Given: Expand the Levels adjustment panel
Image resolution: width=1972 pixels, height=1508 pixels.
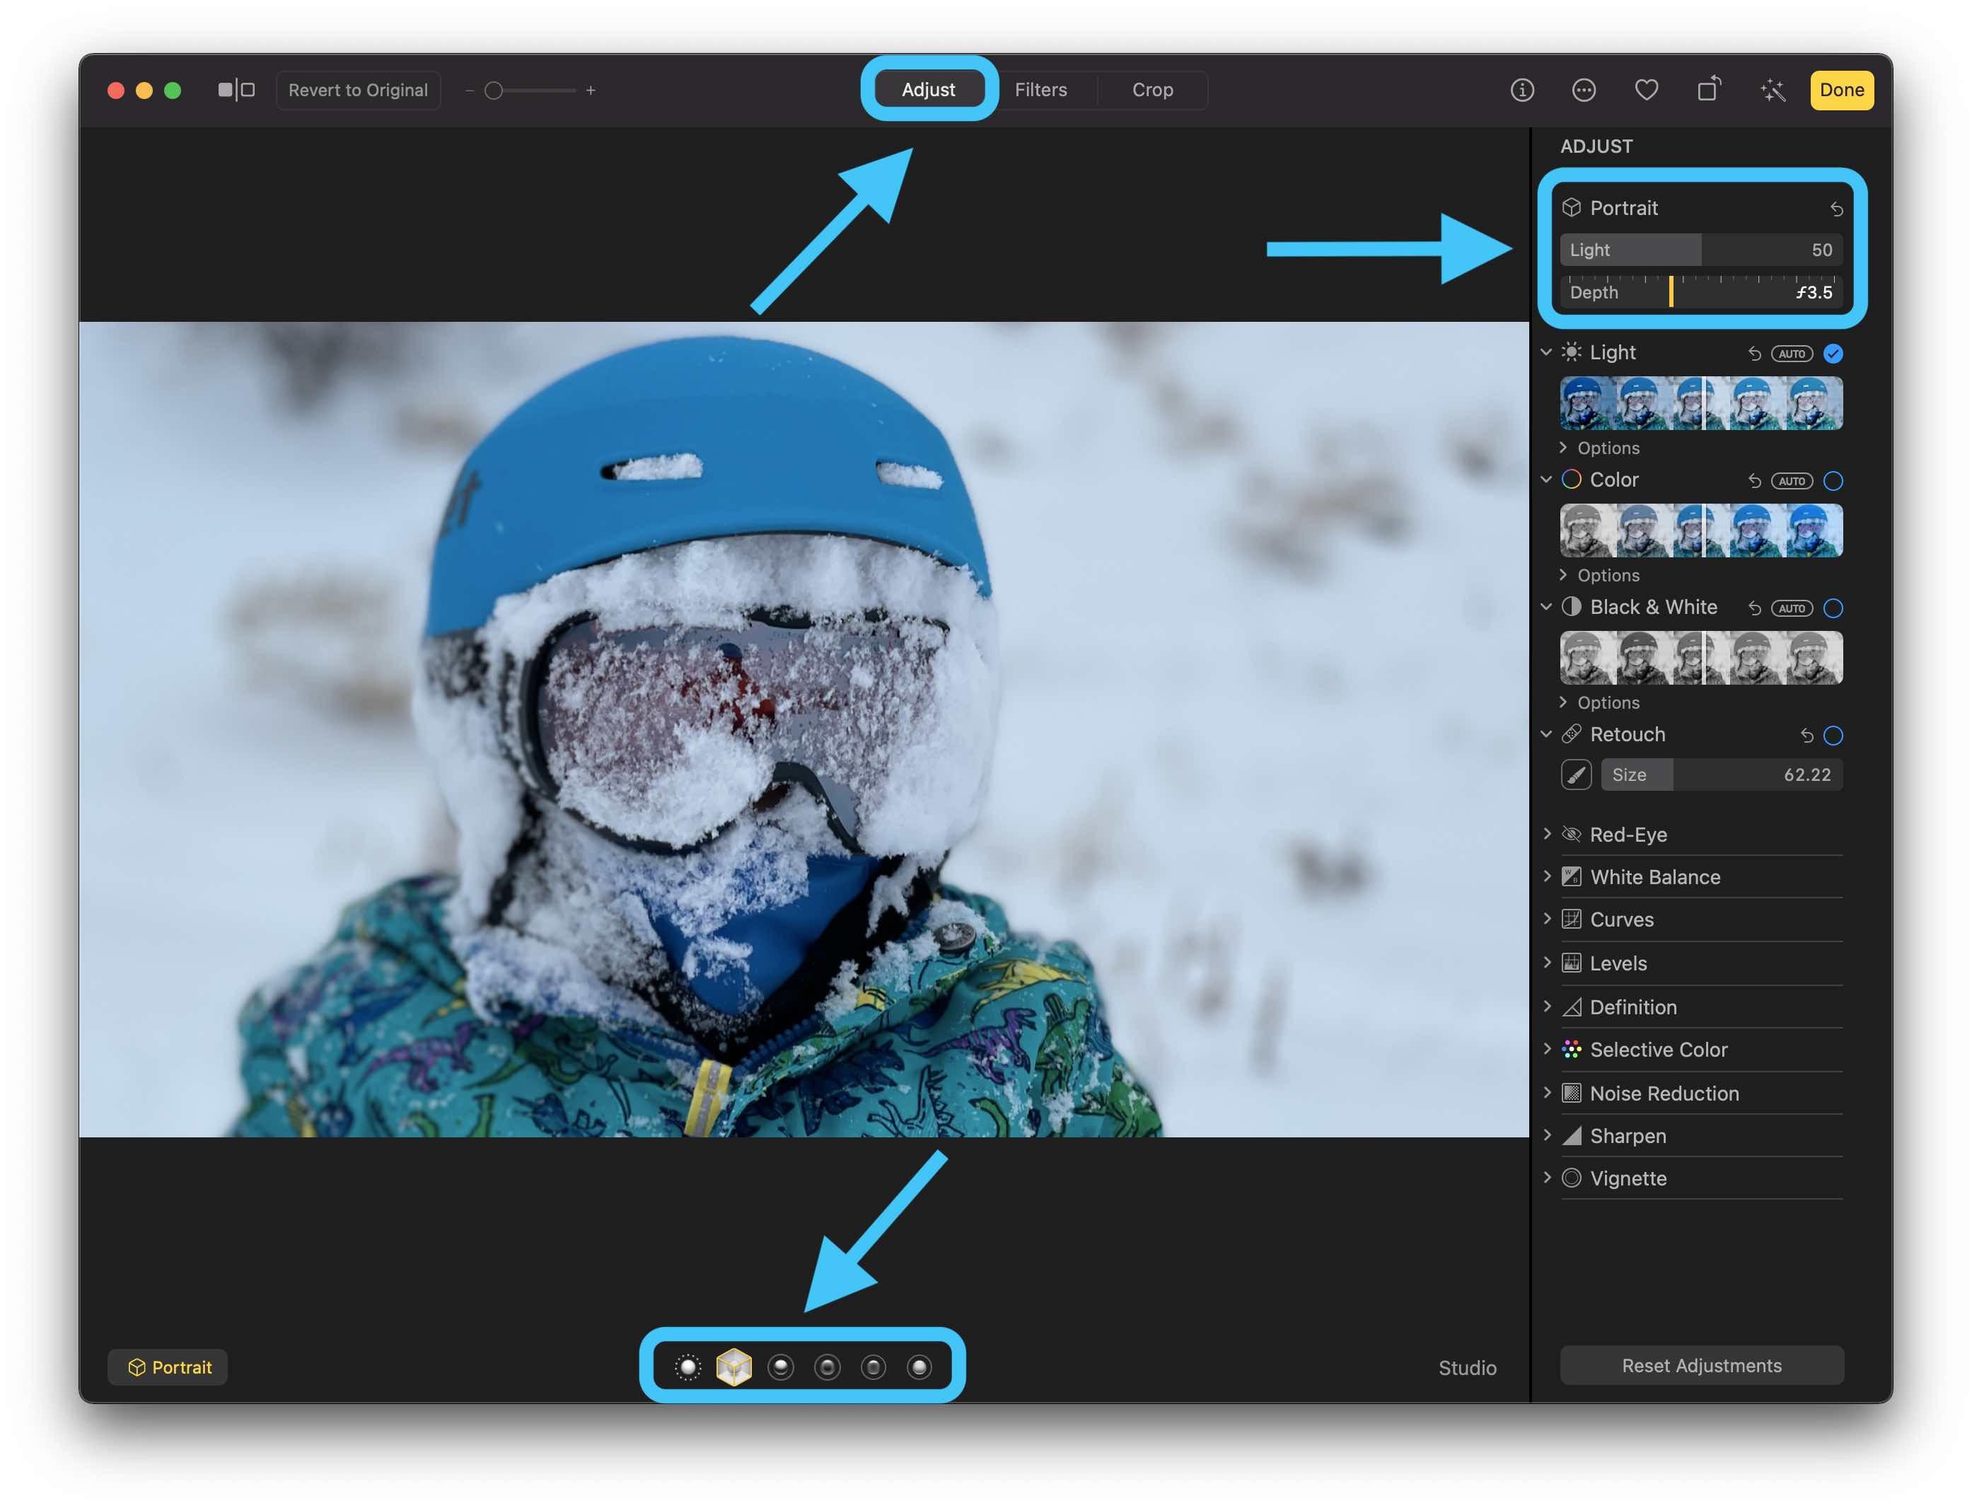Looking at the screenshot, I should pyautogui.click(x=1553, y=963).
